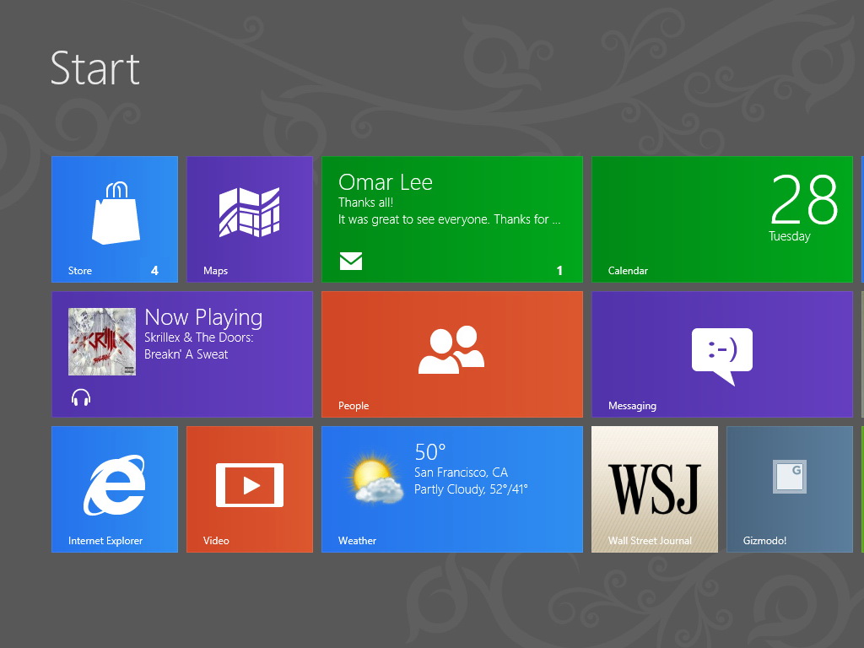Open the Omar Lee mail sender name
This screenshot has height=648, width=864.
[x=385, y=182]
